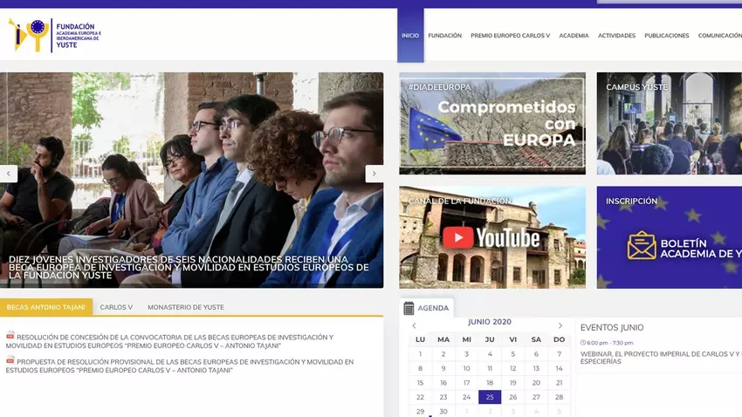Open the Webinar Proyecto Imperial event link
Viewport: 742px width, 417px height.
tap(660, 358)
